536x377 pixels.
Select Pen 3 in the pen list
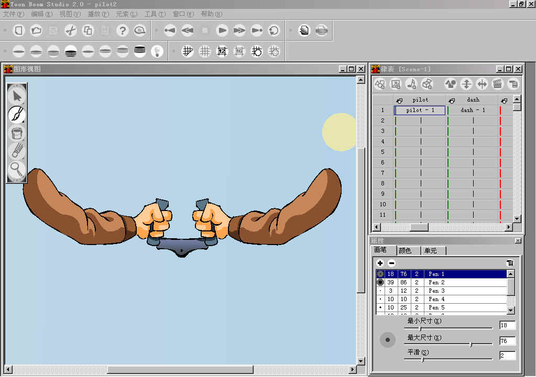[441, 291]
